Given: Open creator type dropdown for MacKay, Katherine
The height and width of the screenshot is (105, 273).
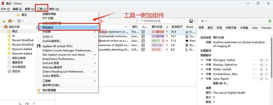Looking at the screenshot, I should click(202, 65).
